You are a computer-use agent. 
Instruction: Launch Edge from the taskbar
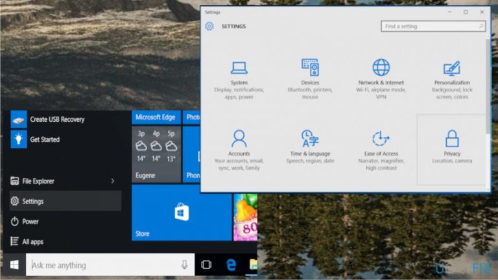pos(231,264)
